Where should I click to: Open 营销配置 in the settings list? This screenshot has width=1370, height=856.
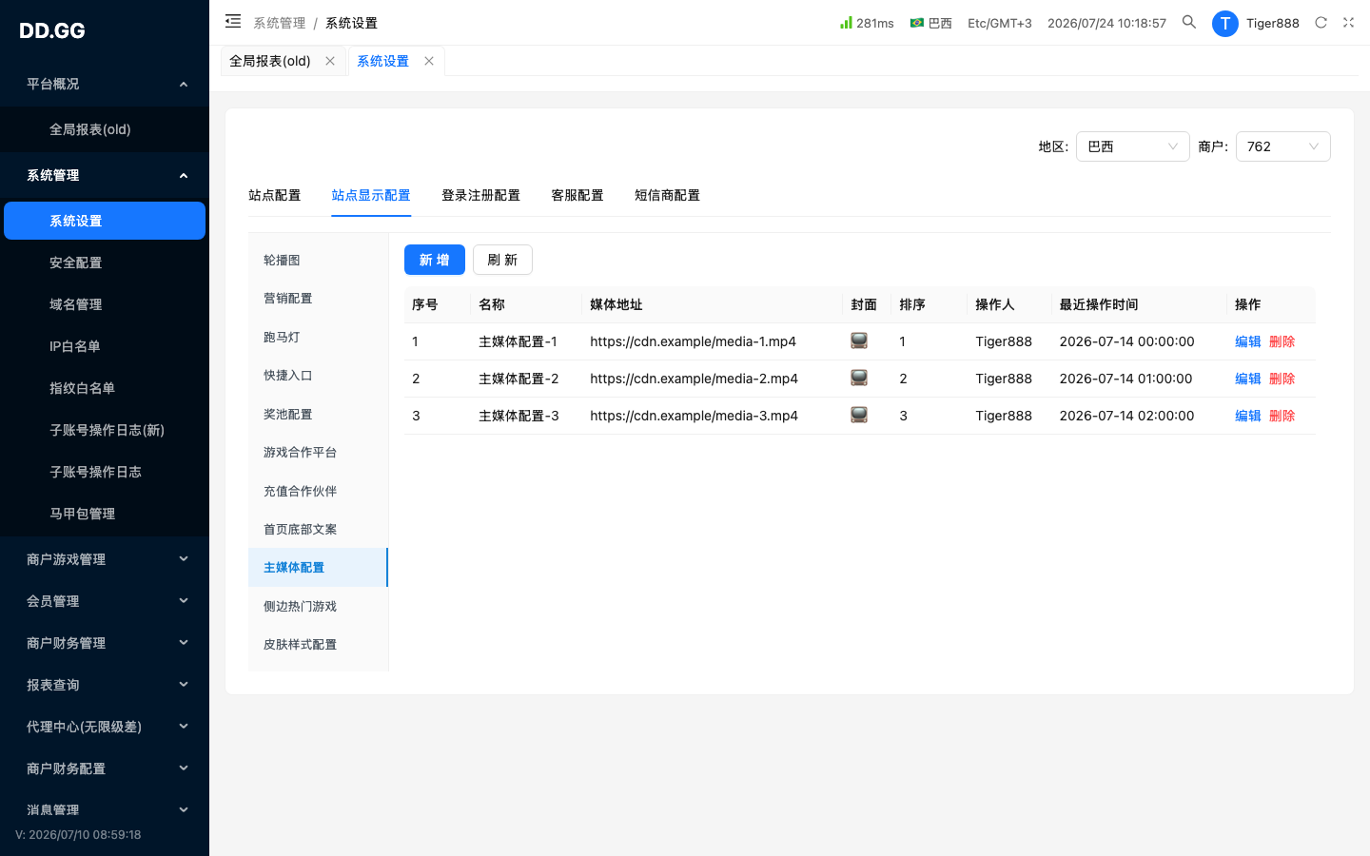pyautogui.click(x=318, y=298)
